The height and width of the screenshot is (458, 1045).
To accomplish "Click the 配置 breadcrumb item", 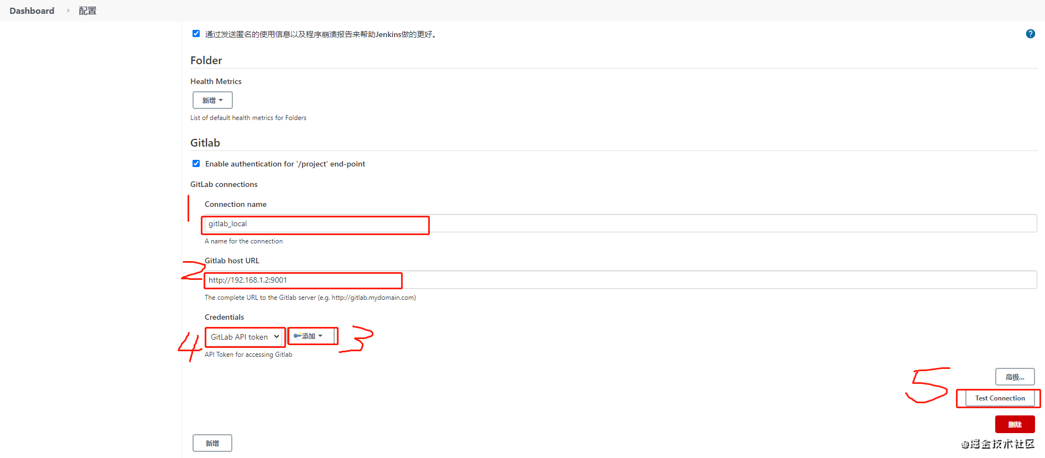I will tap(87, 11).
